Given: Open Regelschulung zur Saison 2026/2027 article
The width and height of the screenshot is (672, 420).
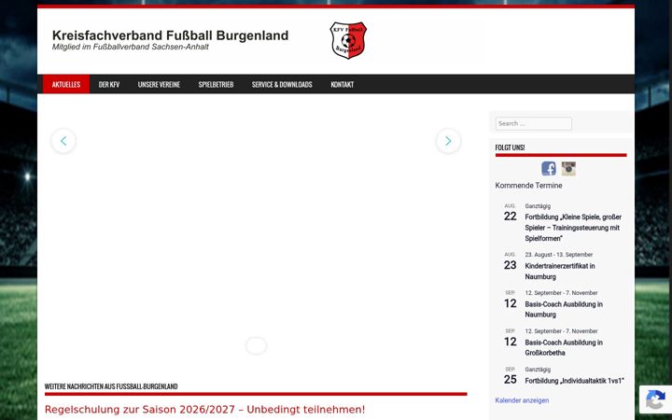Looking at the screenshot, I should pos(204,410).
